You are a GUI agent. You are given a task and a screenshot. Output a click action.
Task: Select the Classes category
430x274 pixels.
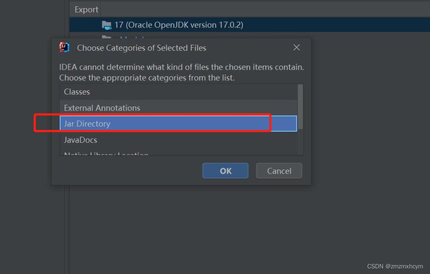click(x=77, y=92)
